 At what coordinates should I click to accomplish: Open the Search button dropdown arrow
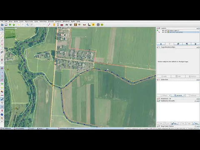pos(184,95)
